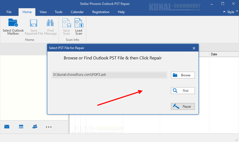Show the Contacts people icon
Image resolution: width=239 pixels, height=142 pixels.
pos(35,126)
